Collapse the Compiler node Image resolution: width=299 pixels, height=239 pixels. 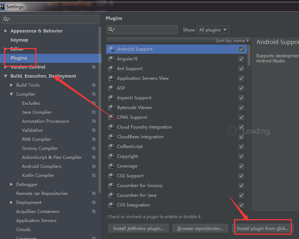(x=12, y=94)
